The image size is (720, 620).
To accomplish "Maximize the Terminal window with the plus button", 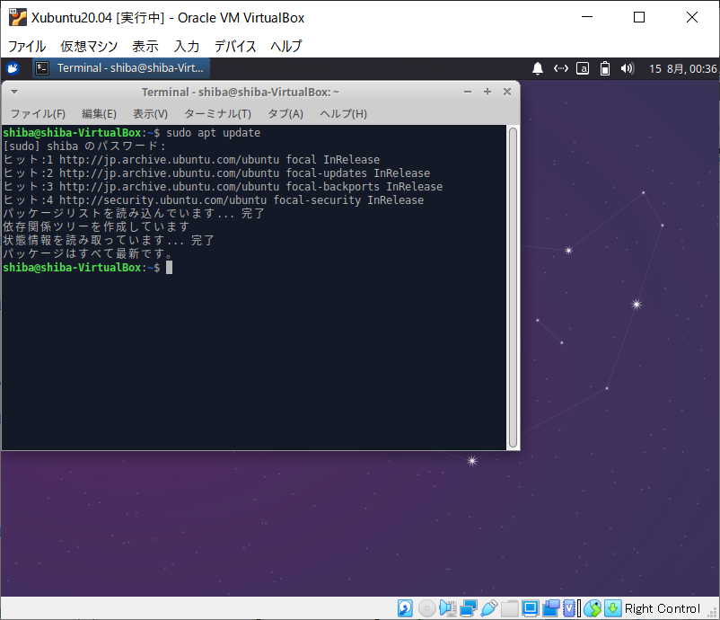I will [487, 92].
